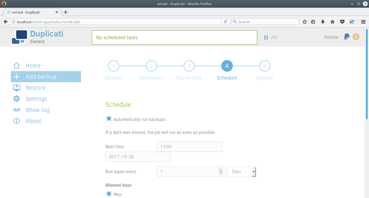Click the Settings gear icon
This screenshot has height=198, width=369.
[x=16, y=99]
